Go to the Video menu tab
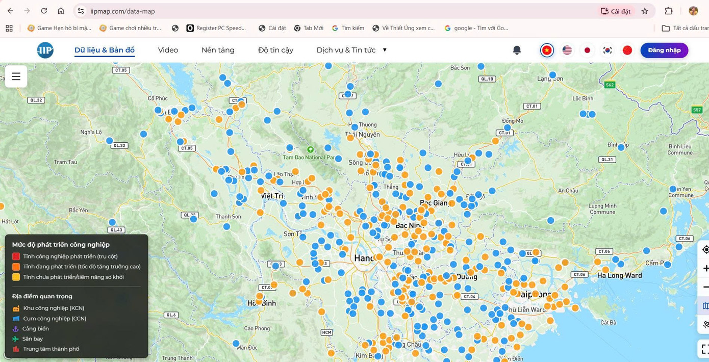 [168, 50]
